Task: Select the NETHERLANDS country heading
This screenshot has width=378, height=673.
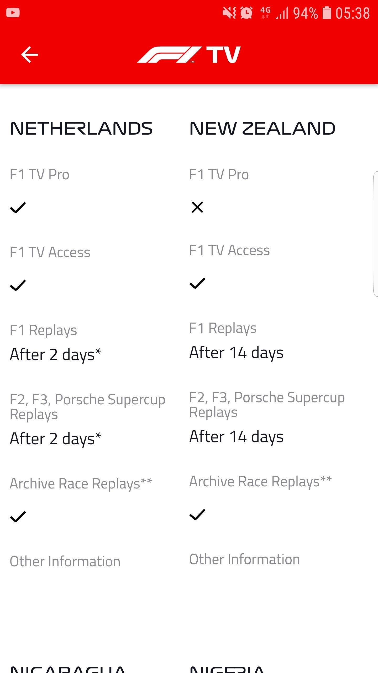Action: click(81, 129)
